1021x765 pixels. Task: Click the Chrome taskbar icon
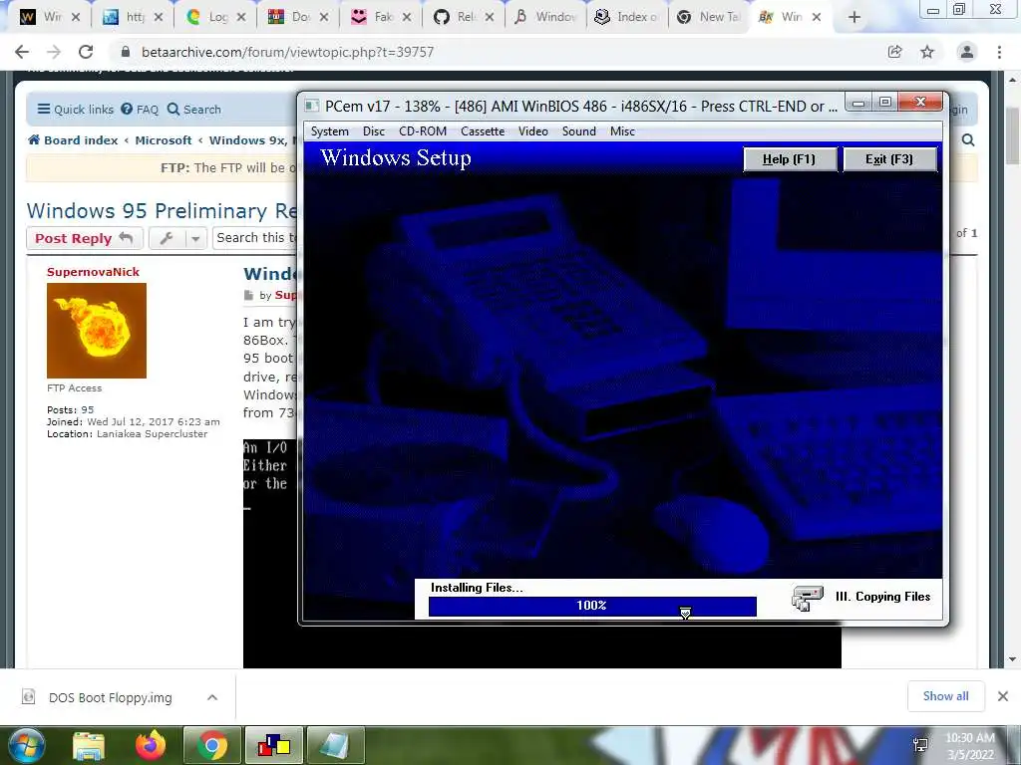(212, 745)
